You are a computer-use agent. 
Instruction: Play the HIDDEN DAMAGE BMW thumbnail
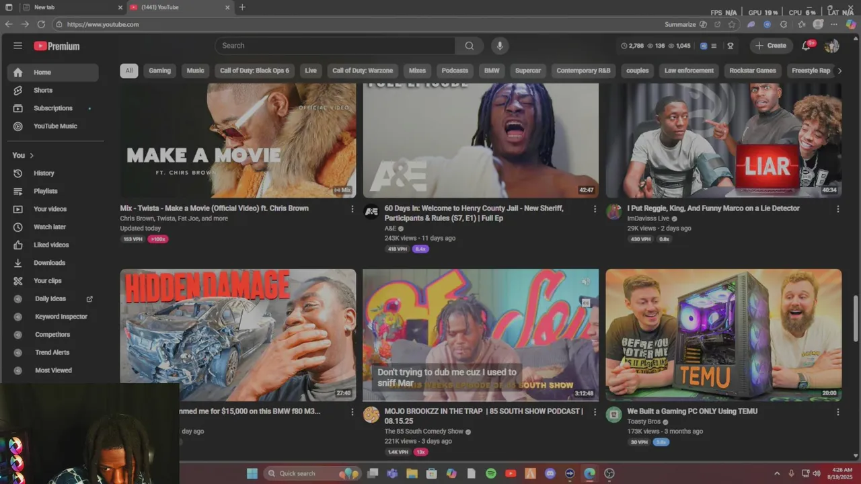tap(238, 335)
